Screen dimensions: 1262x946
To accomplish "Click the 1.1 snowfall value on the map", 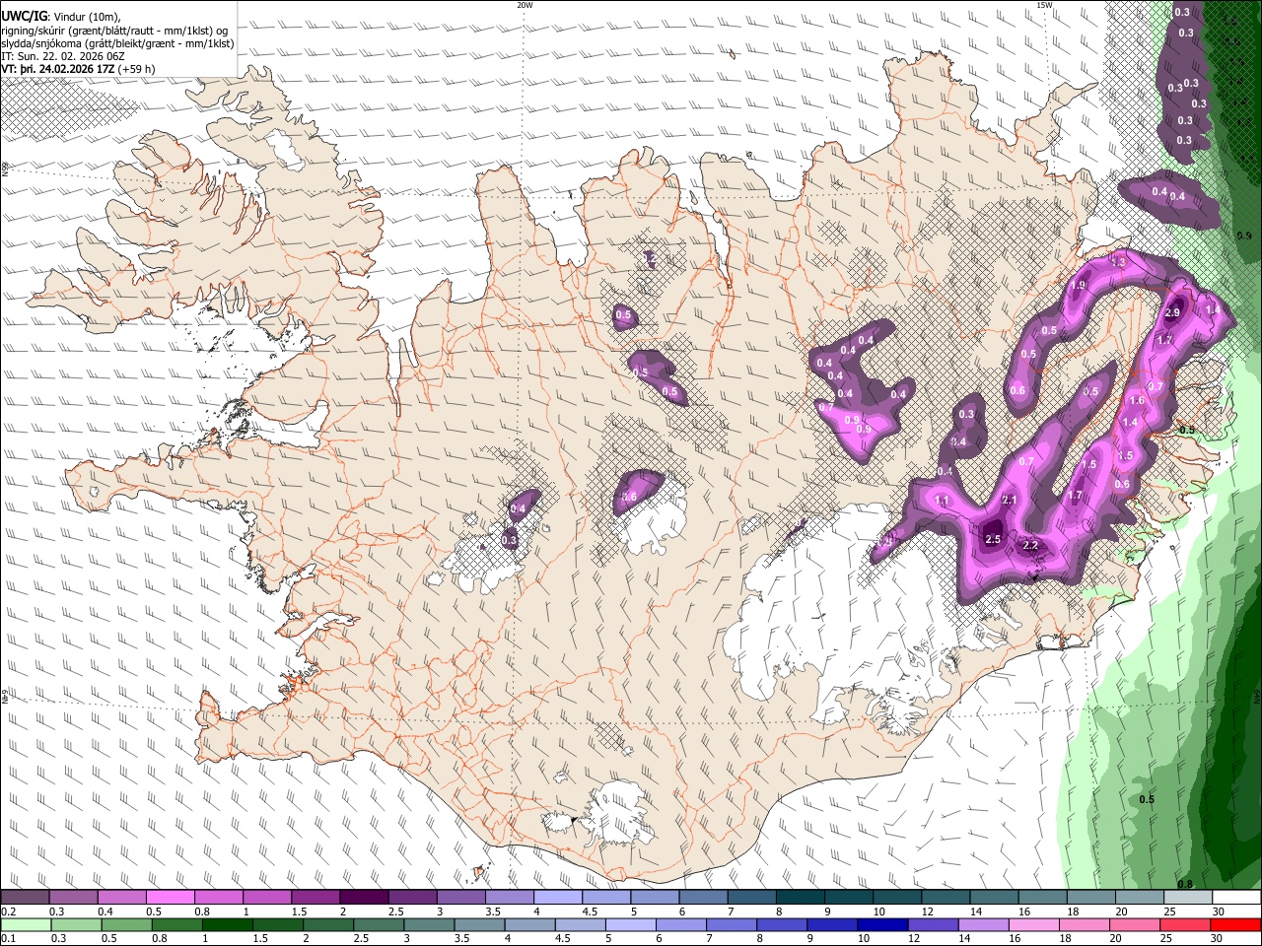I will pos(942,501).
